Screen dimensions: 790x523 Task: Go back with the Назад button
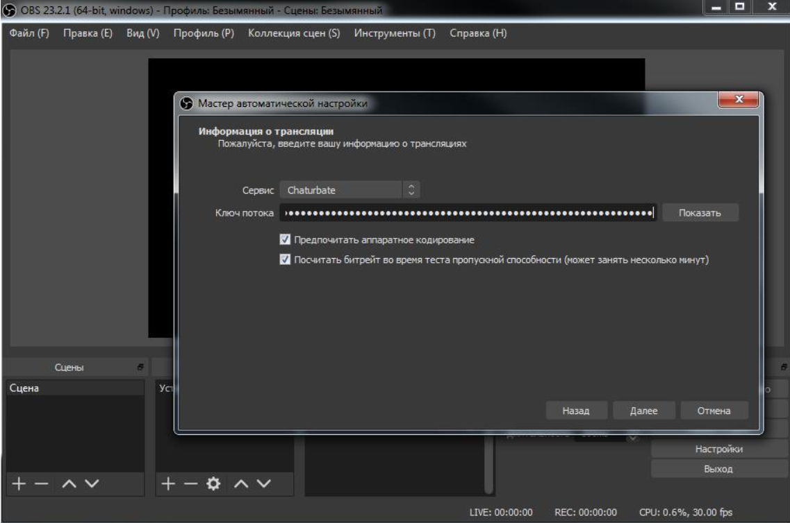[x=576, y=411]
